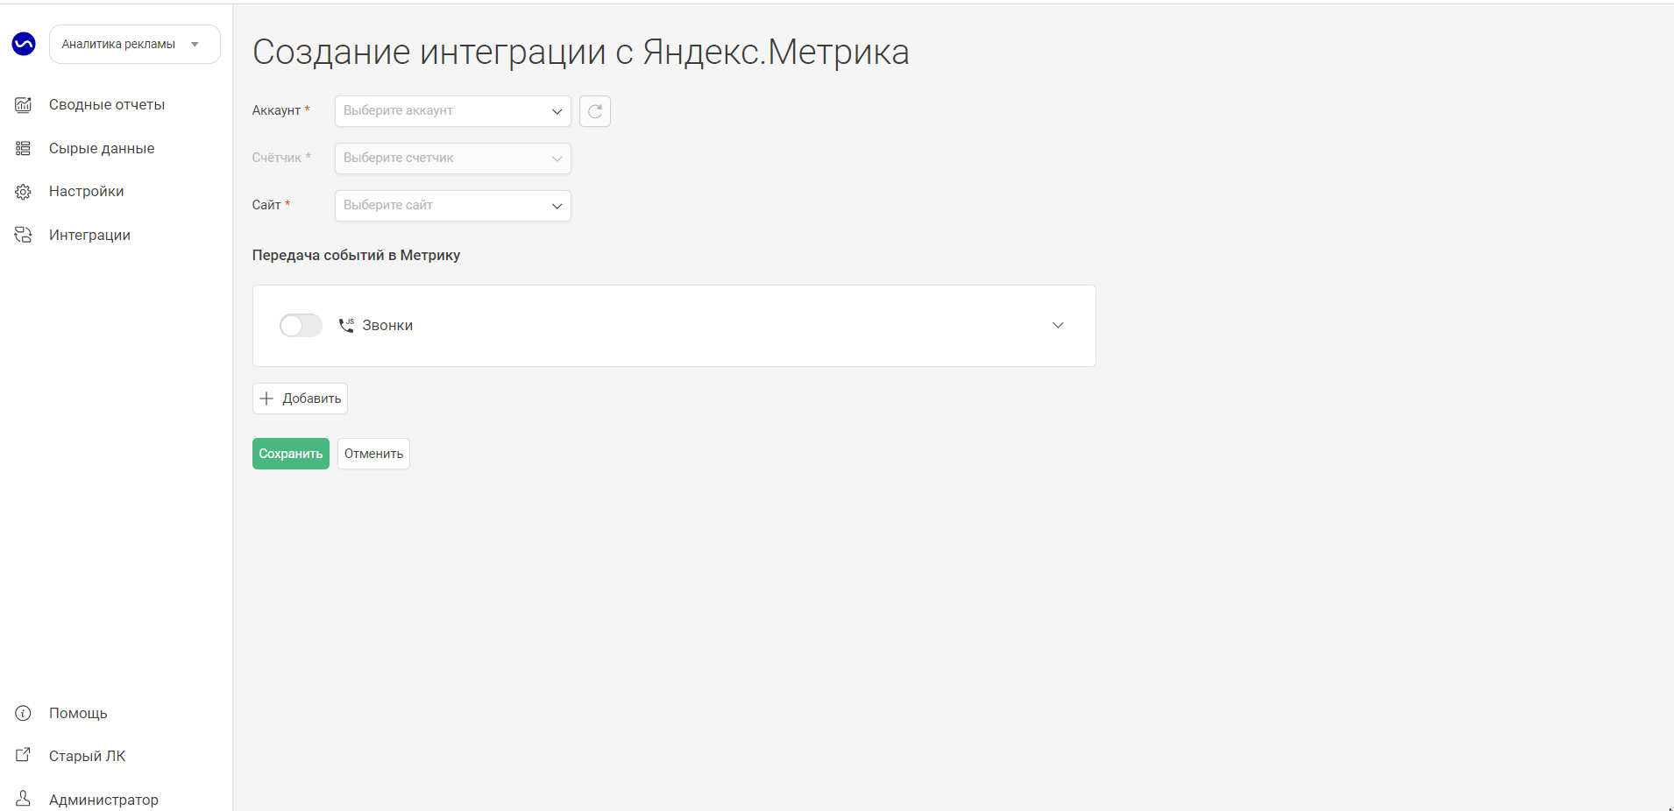1674x811 pixels.
Task: Click the Старый ЛК external link icon
Action: tap(24, 755)
